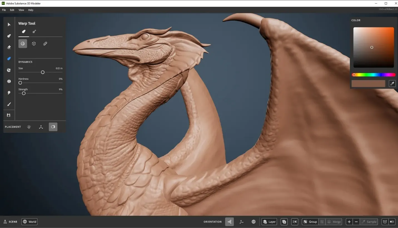Screen dimensions: 398x228
Task: Open the duplicate layer icon near Layer button
Action: coord(284,222)
